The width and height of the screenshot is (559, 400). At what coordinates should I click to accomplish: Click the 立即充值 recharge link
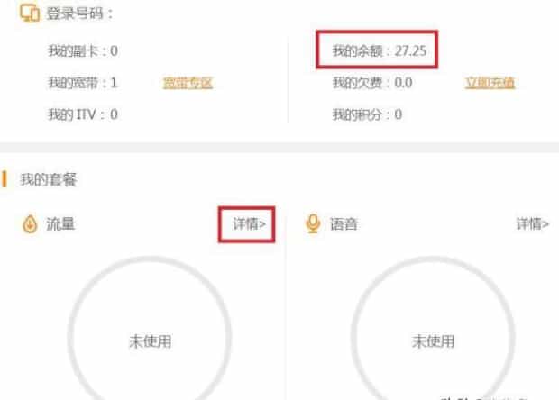(x=490, y=83)
